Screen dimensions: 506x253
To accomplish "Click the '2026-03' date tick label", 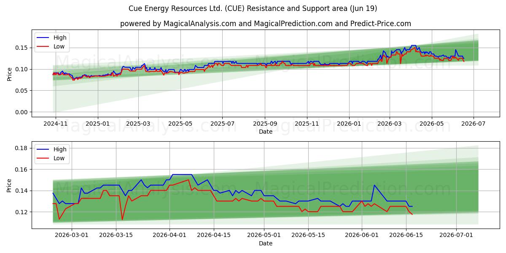I will pyautogui.click(x=390, y=124).
